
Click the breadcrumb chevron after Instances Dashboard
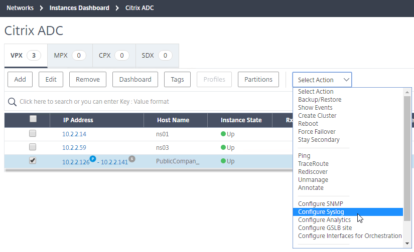click(x=117, y=8)
